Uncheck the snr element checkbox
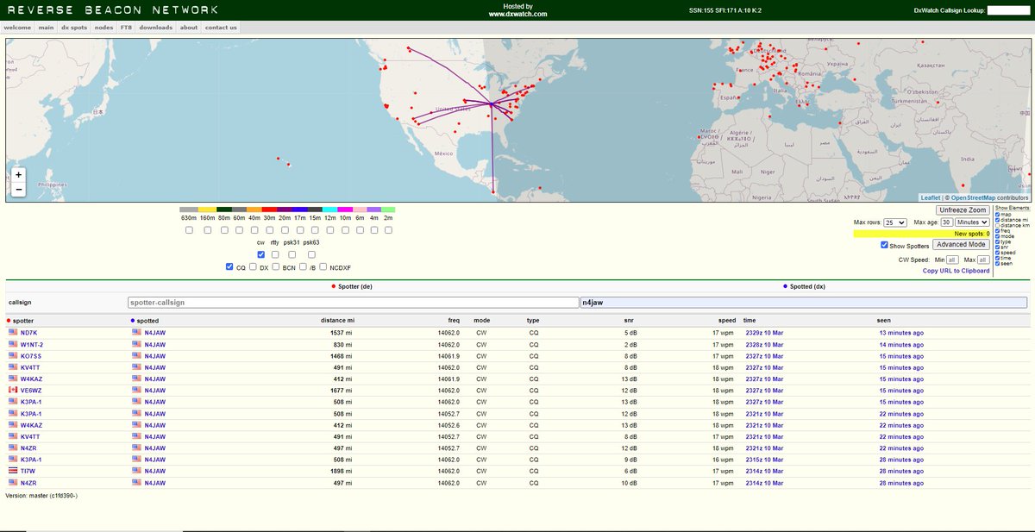Viewport: 1035px width, 532px height. [998, 247]
